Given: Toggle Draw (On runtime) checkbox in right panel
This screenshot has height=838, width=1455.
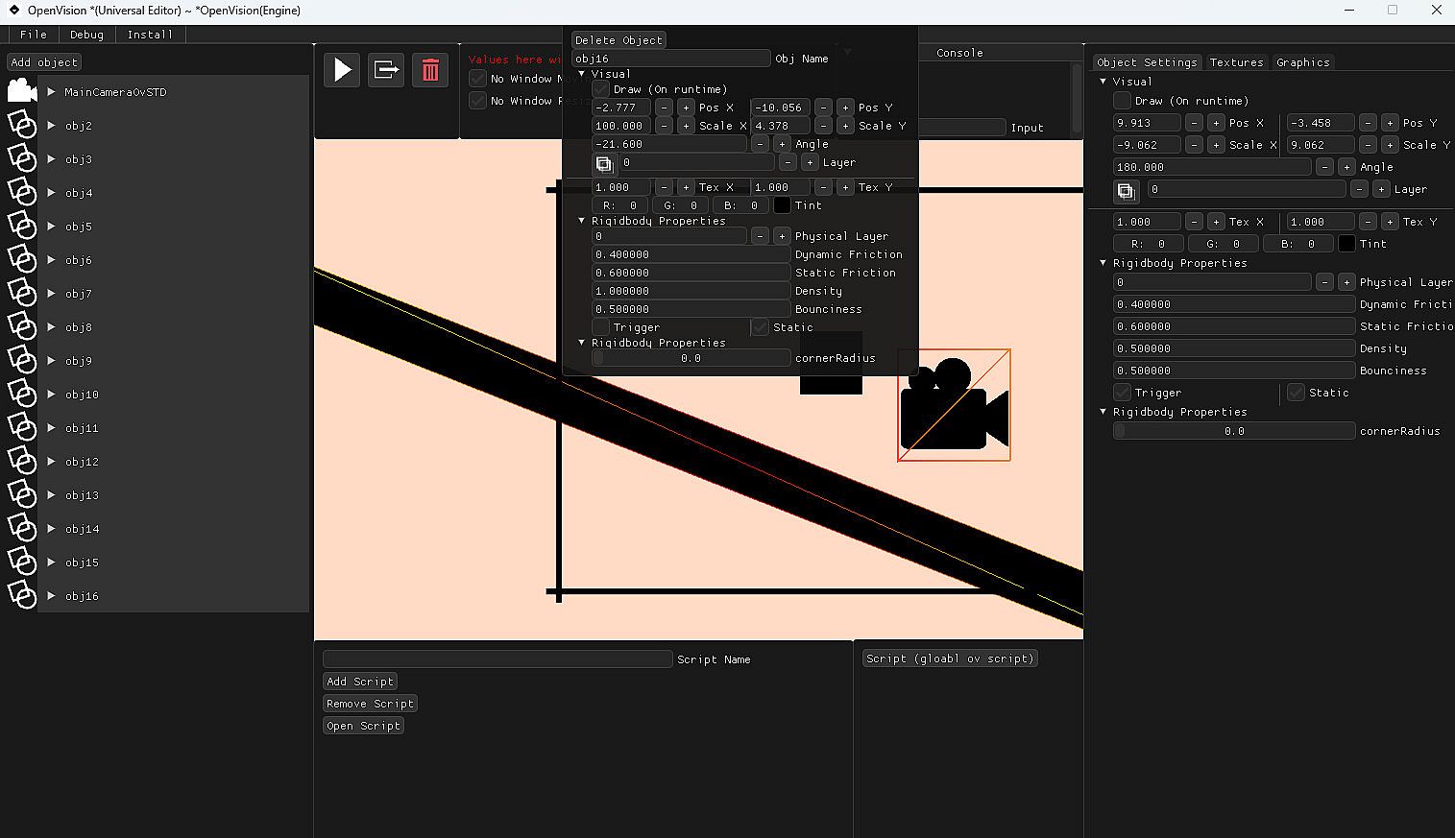Looking at the screenshot, I should click(1122, 101).
